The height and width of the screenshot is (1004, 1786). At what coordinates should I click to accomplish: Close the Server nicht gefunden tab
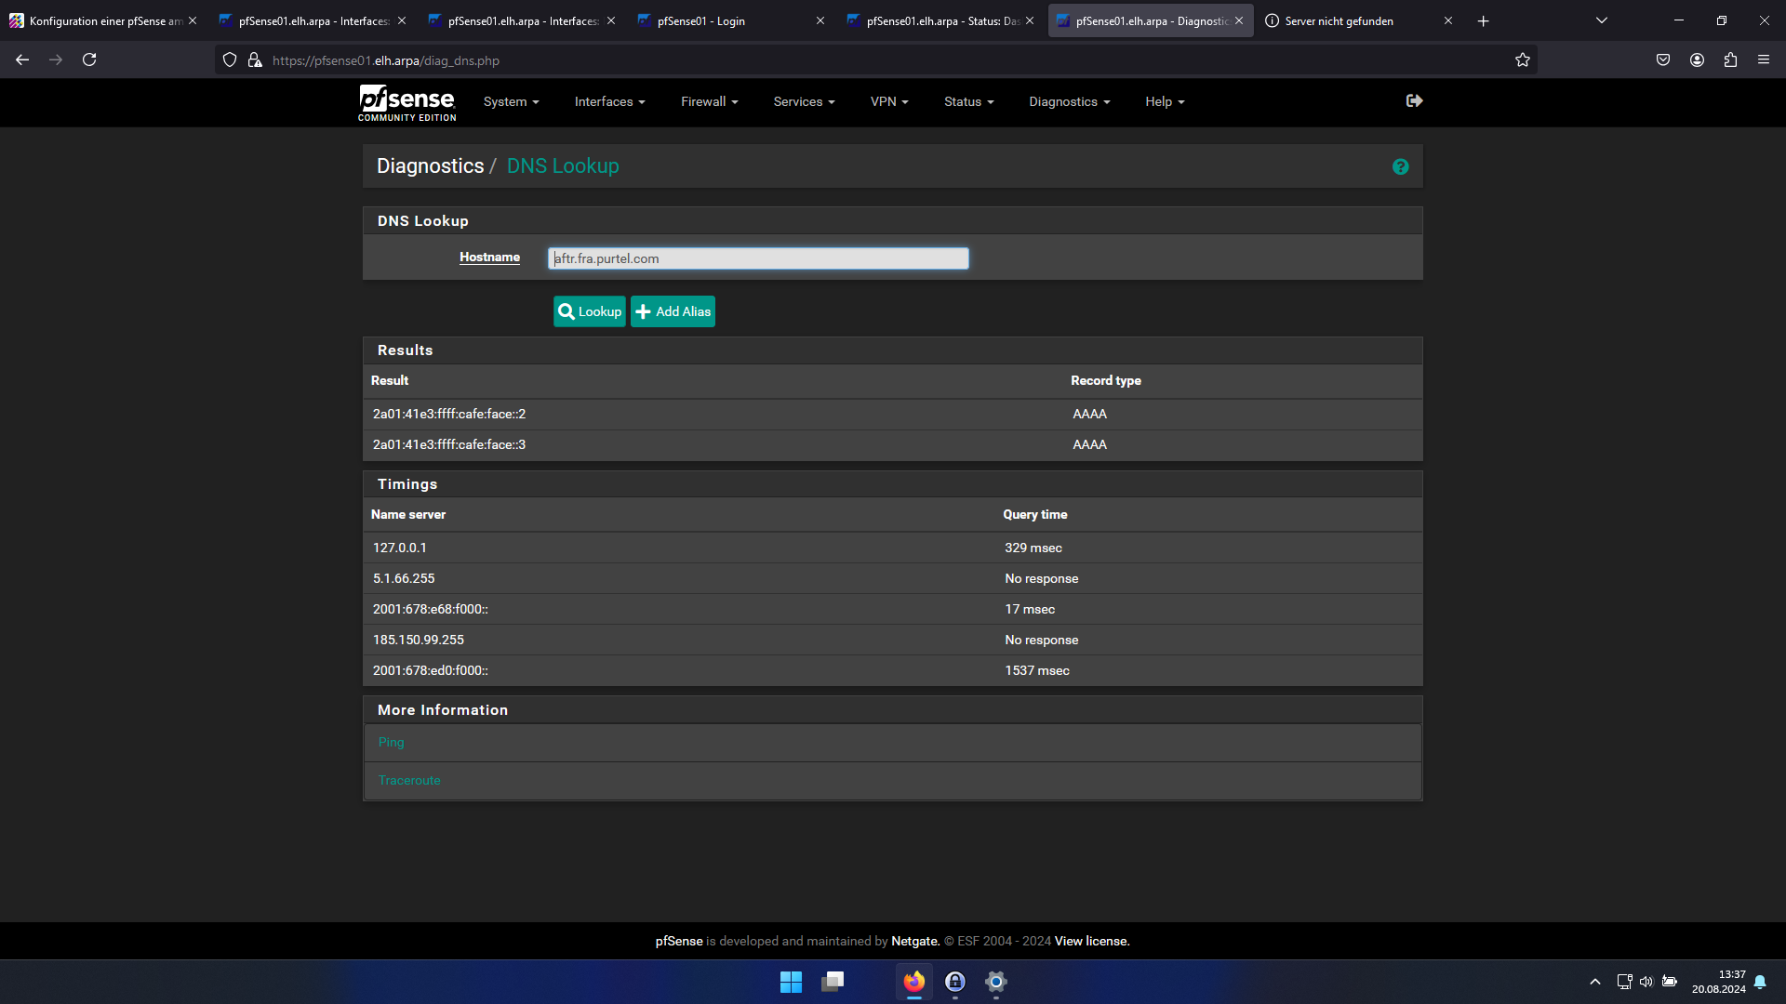[1447, 20]
